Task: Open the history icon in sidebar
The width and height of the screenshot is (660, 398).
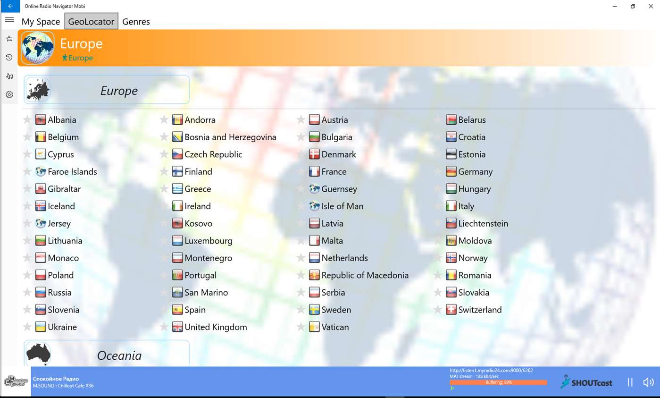Action: point(9,58)
